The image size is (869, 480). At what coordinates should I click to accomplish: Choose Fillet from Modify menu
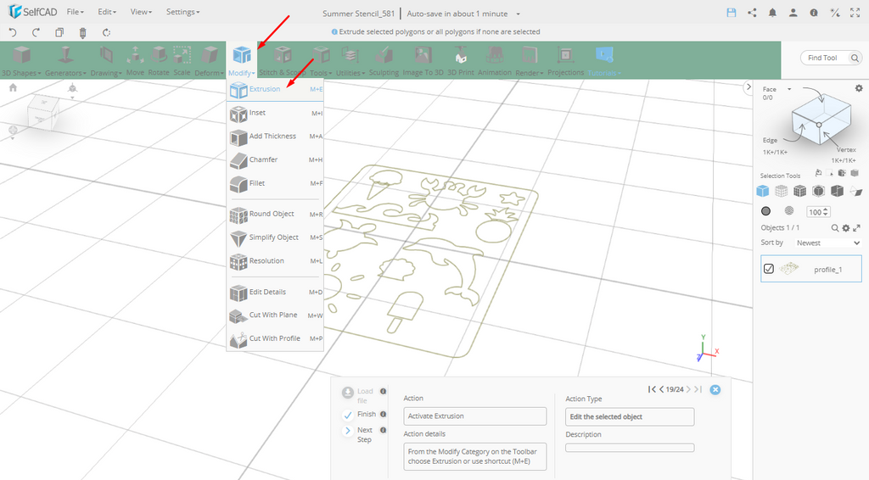tap(276, 183)
